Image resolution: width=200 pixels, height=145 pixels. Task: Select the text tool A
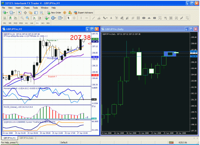click(111, 18)
